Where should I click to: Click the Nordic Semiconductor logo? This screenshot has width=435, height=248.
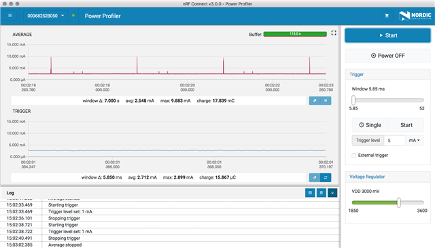[415, 16]
